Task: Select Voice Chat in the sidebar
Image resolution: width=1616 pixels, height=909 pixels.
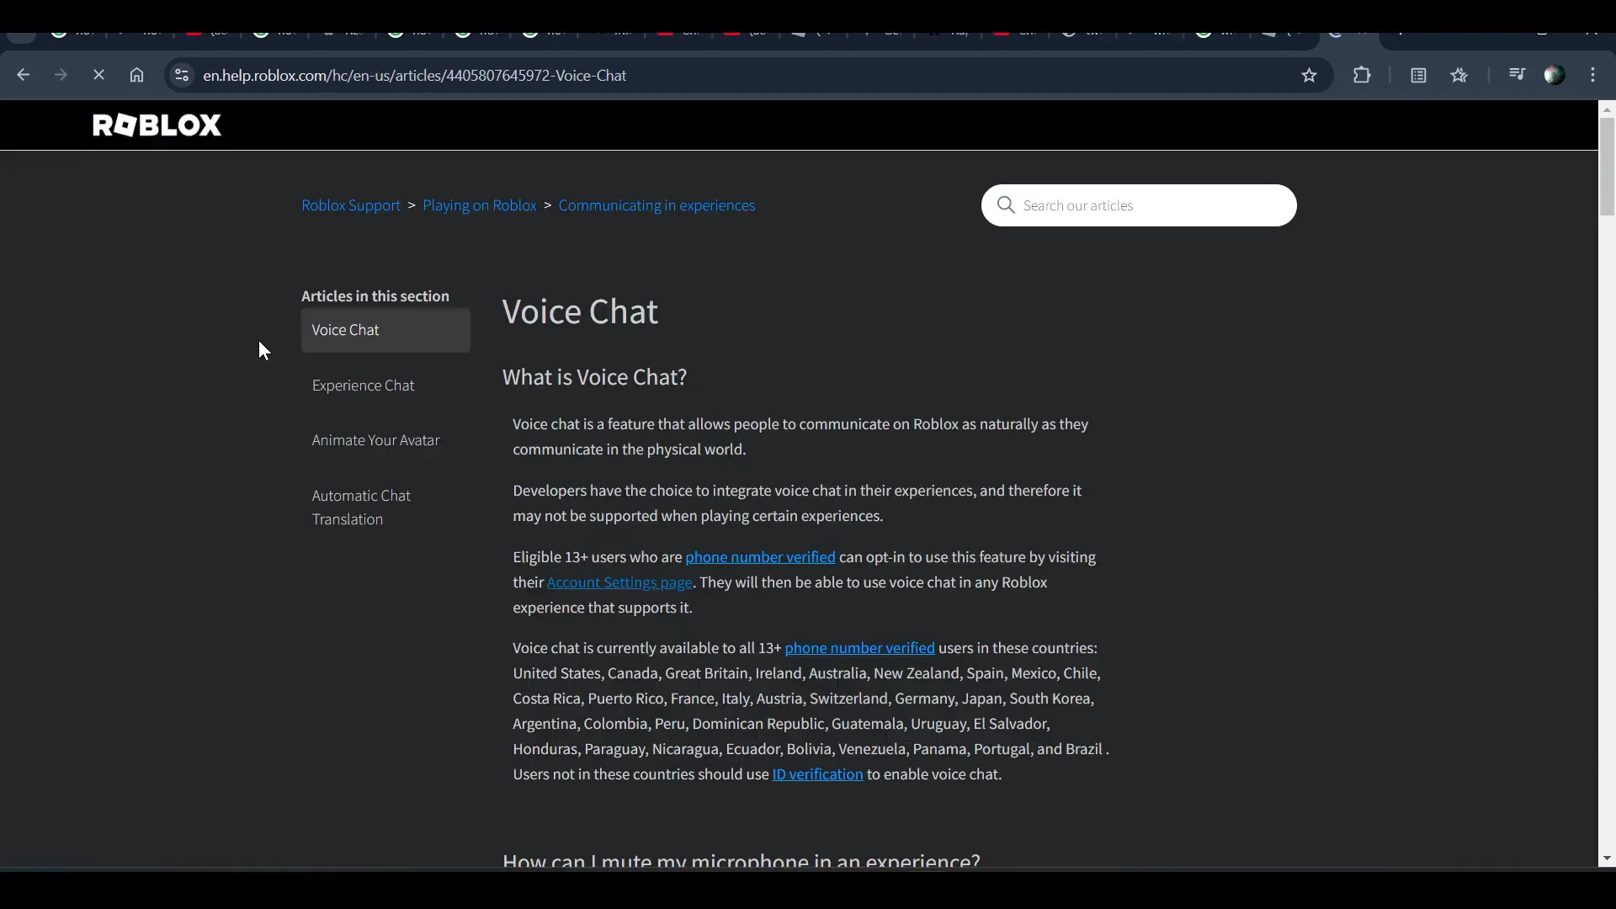Action: (x=385, y=330)
